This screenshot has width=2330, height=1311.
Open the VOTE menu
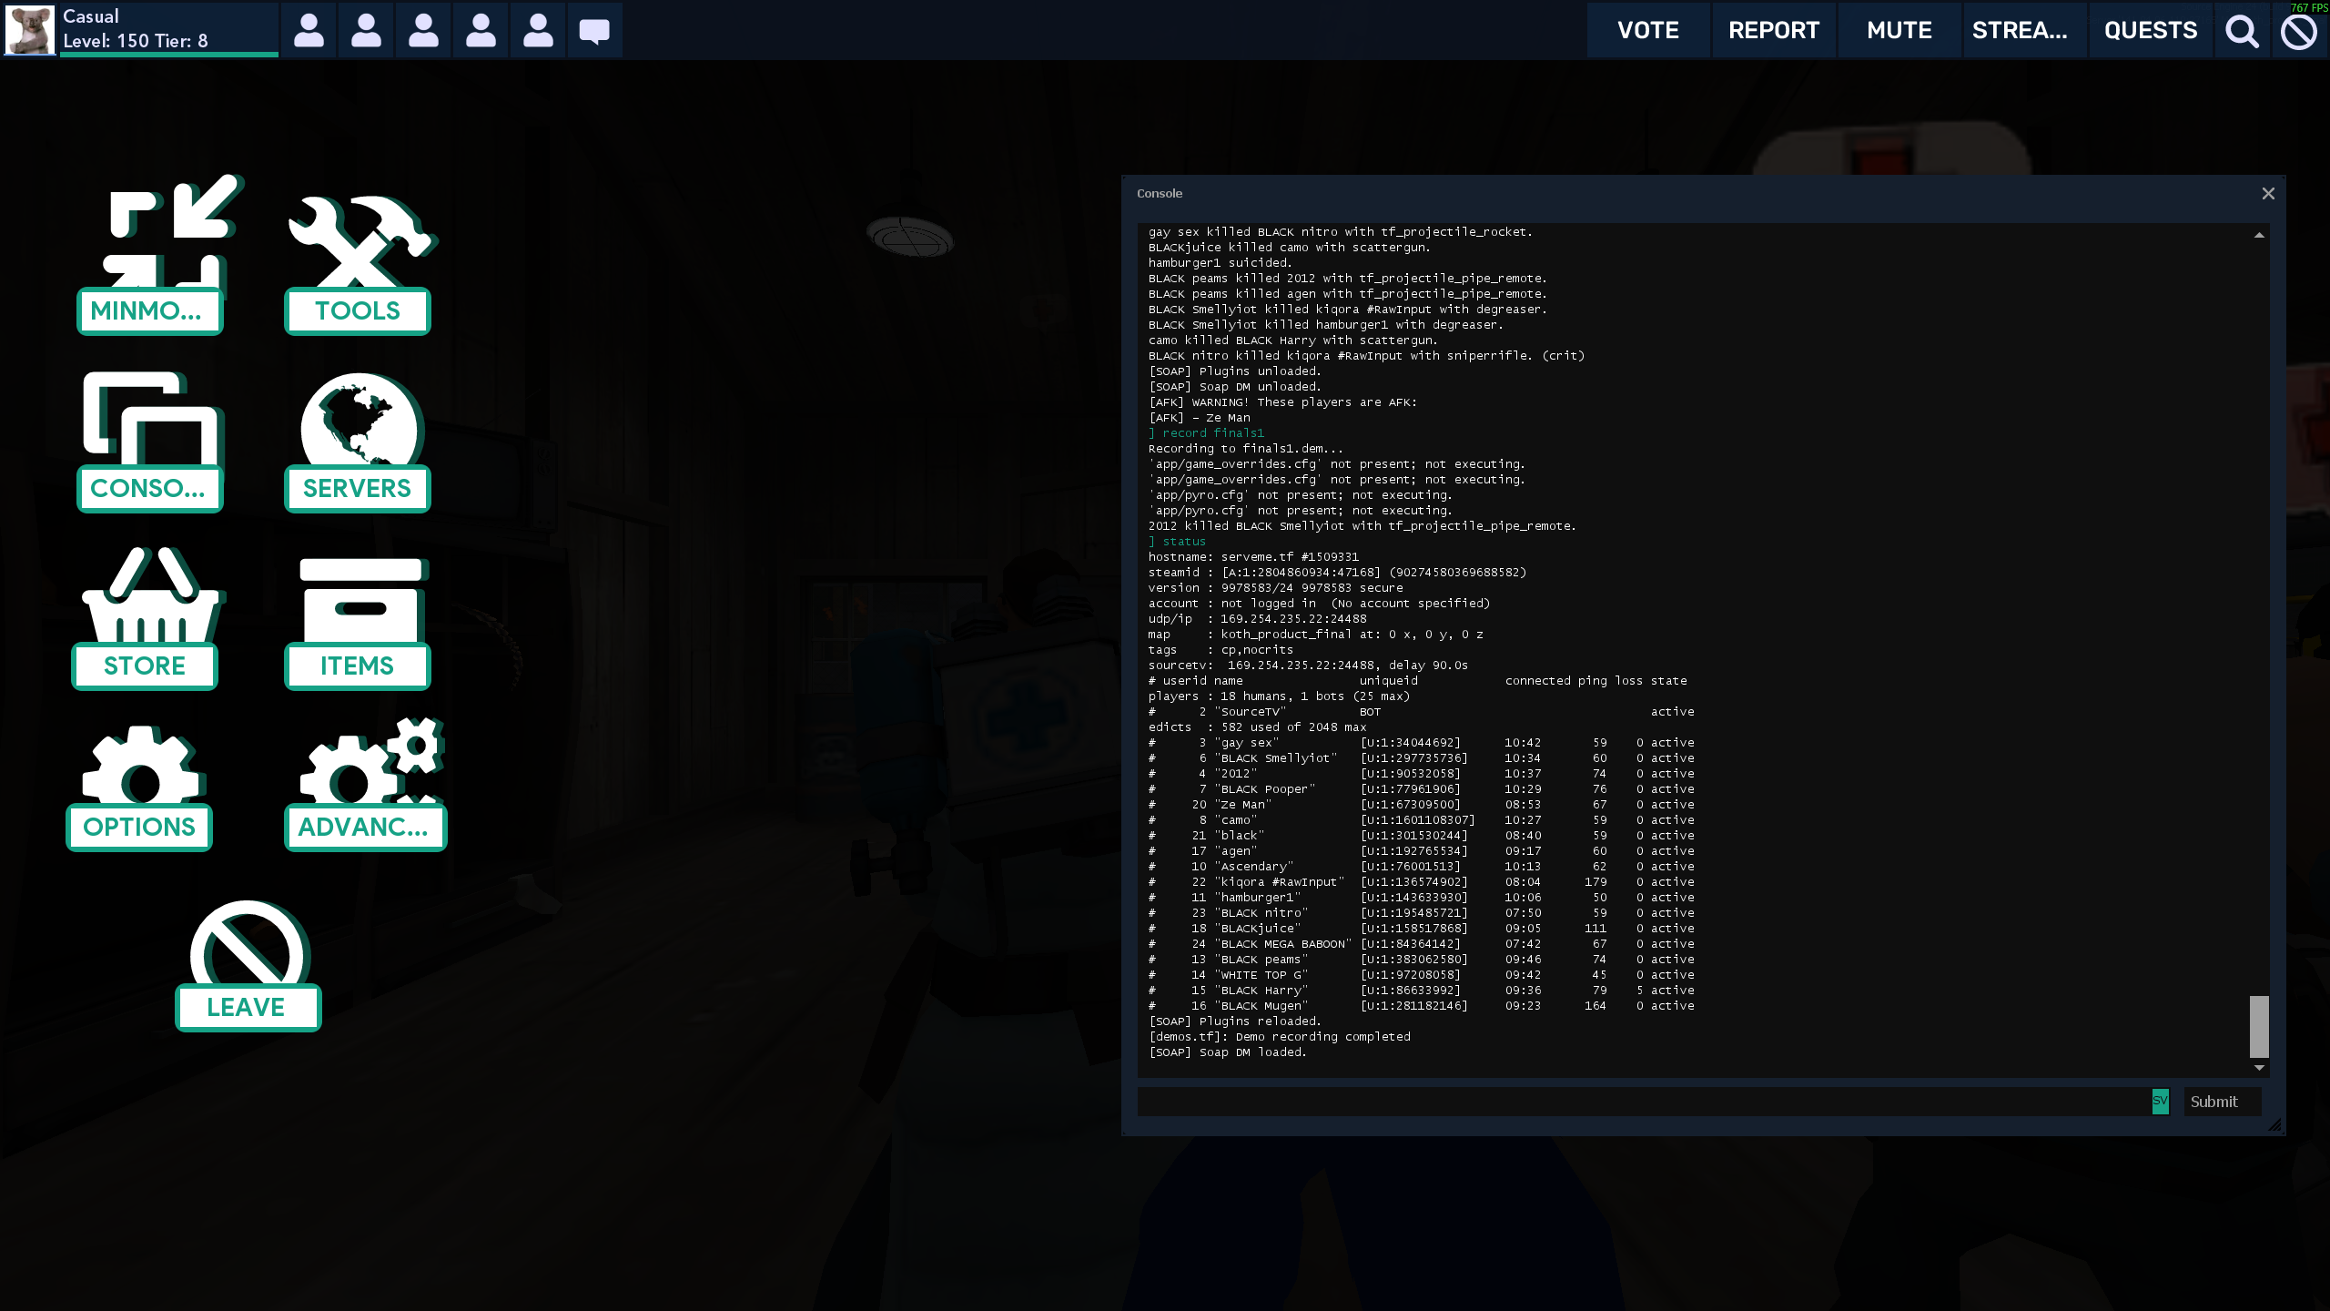pos(1647,31)
